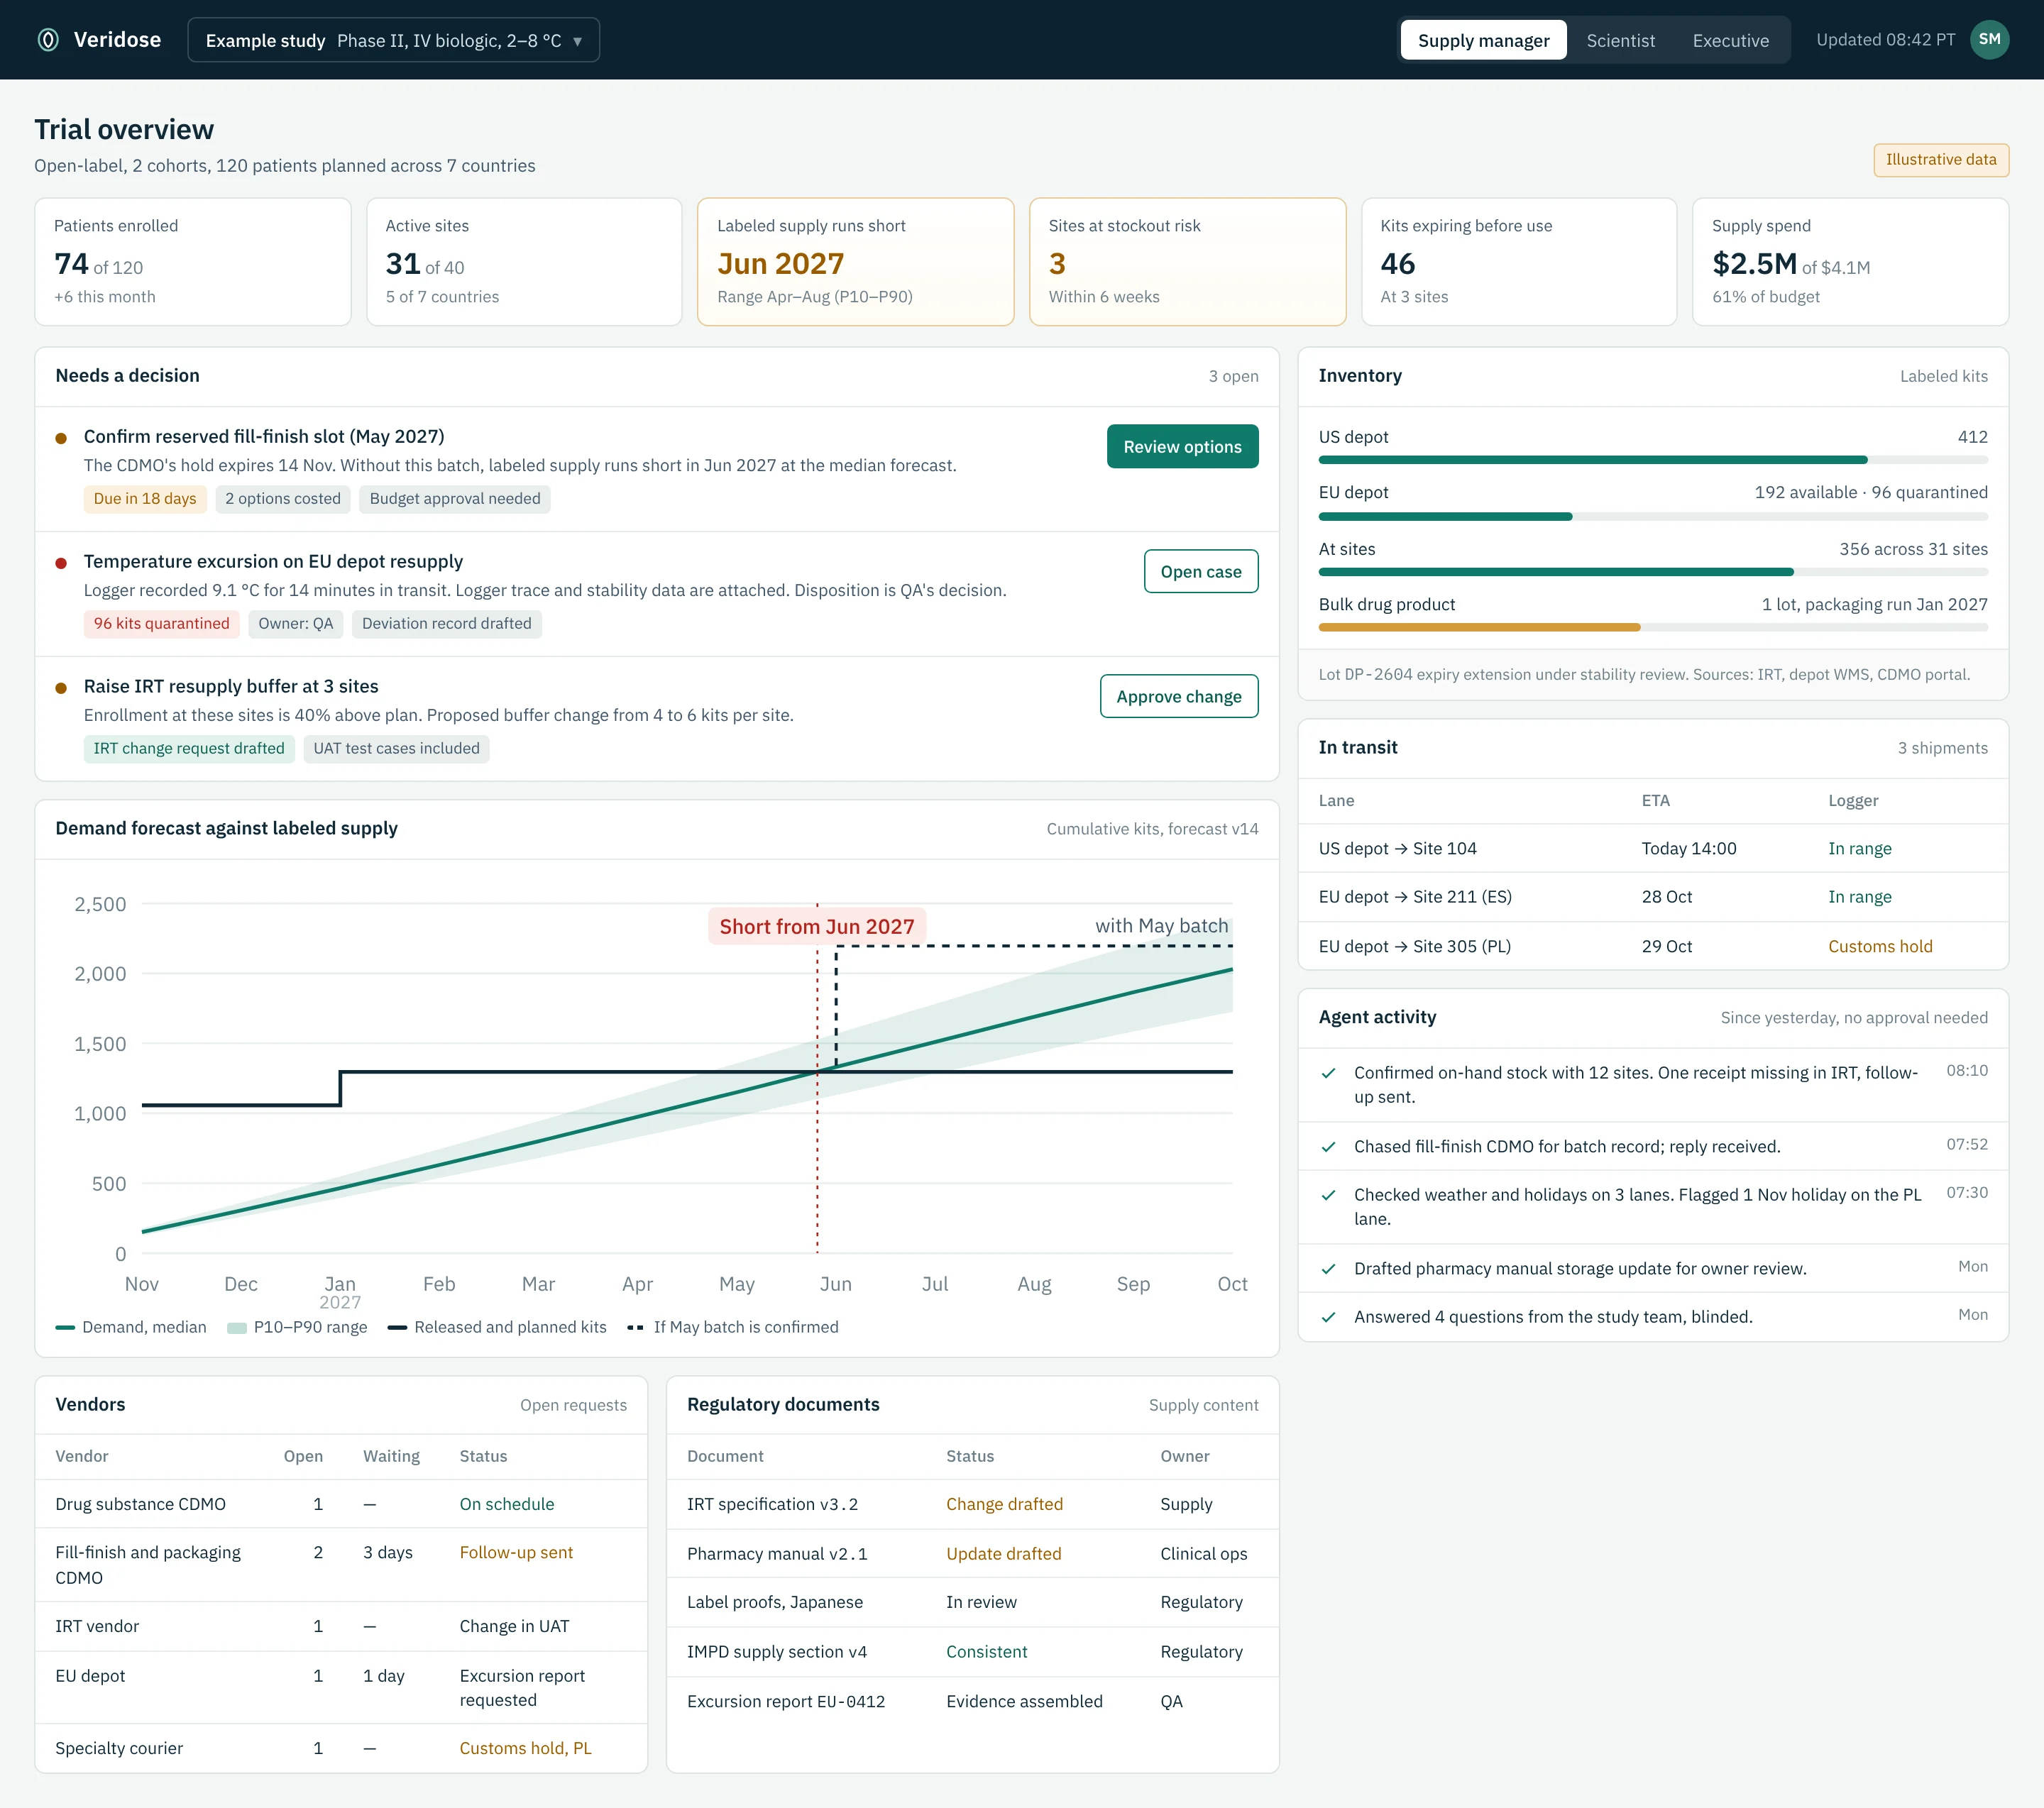Click the Approve change button

(1179, 696)
